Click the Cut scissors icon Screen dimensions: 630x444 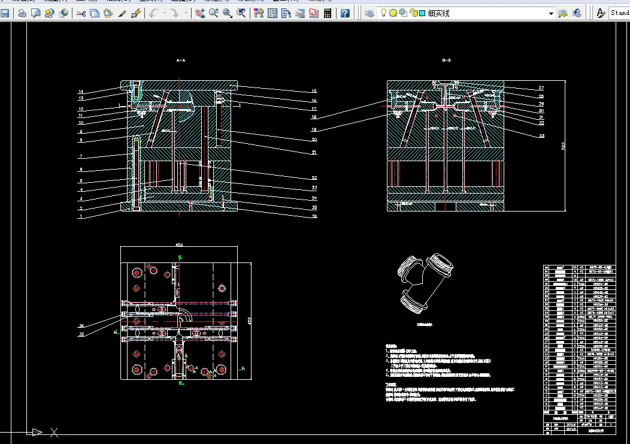(x=81, y=13)
